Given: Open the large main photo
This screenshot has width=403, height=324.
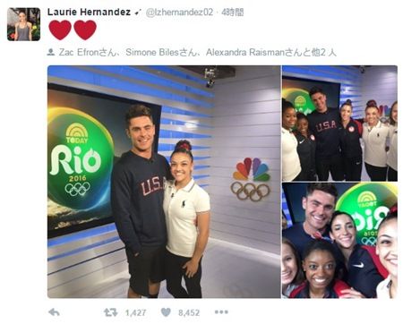Looking at the screenshot, I should coord(164,182).
